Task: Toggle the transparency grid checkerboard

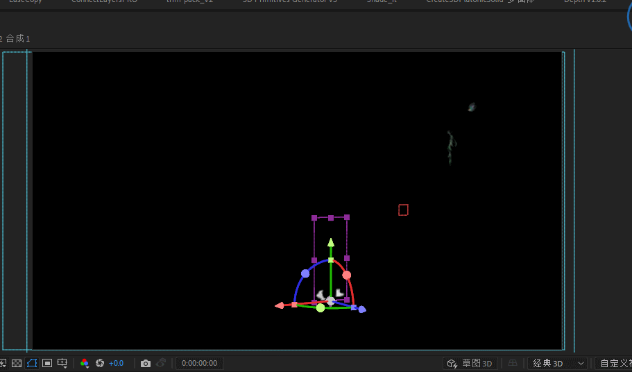Action: tap(17, 363)
